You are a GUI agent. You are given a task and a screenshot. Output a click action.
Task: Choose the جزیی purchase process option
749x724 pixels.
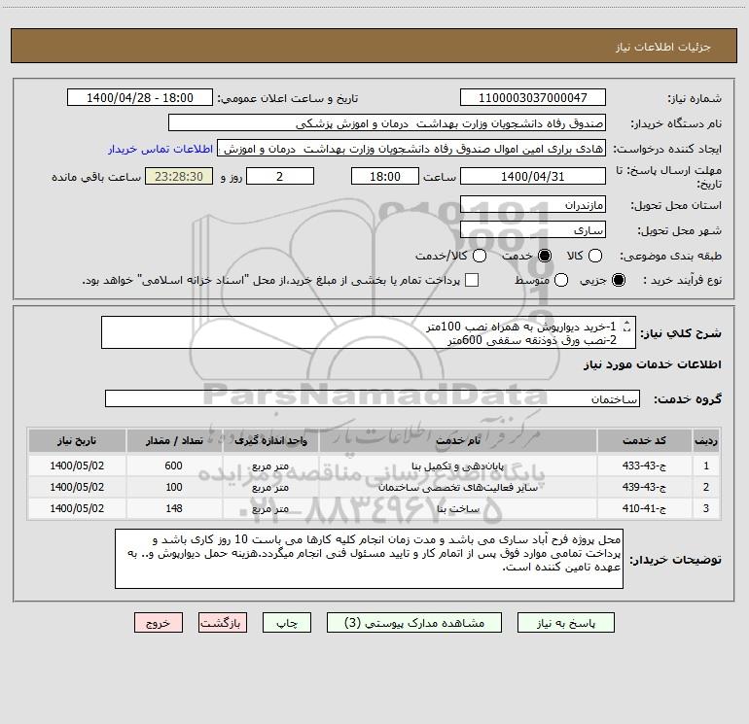point(618,280)
